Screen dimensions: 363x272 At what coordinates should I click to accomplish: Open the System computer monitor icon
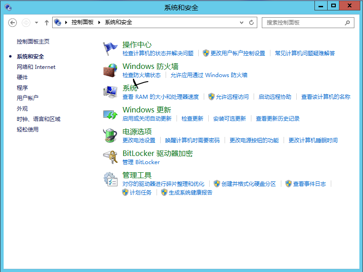pyautogui.click(x=110, y=92)
